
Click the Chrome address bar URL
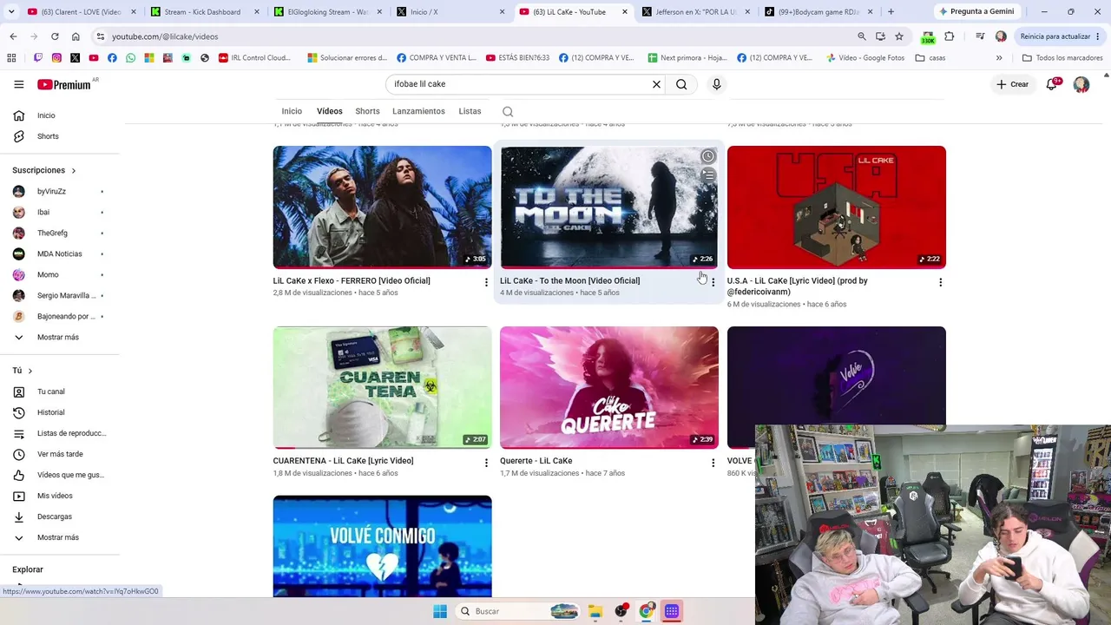point(165,36)
